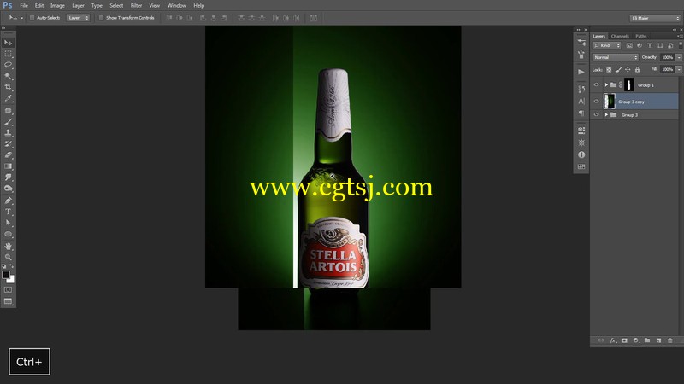Toggle lock all padlock
This screenshot has height=384, width=684.
pyautogui.click(x=637, y=70)
